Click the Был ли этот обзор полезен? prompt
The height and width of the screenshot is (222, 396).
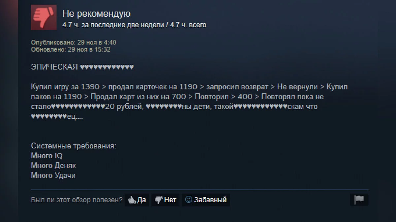click(x=77, y=200)
